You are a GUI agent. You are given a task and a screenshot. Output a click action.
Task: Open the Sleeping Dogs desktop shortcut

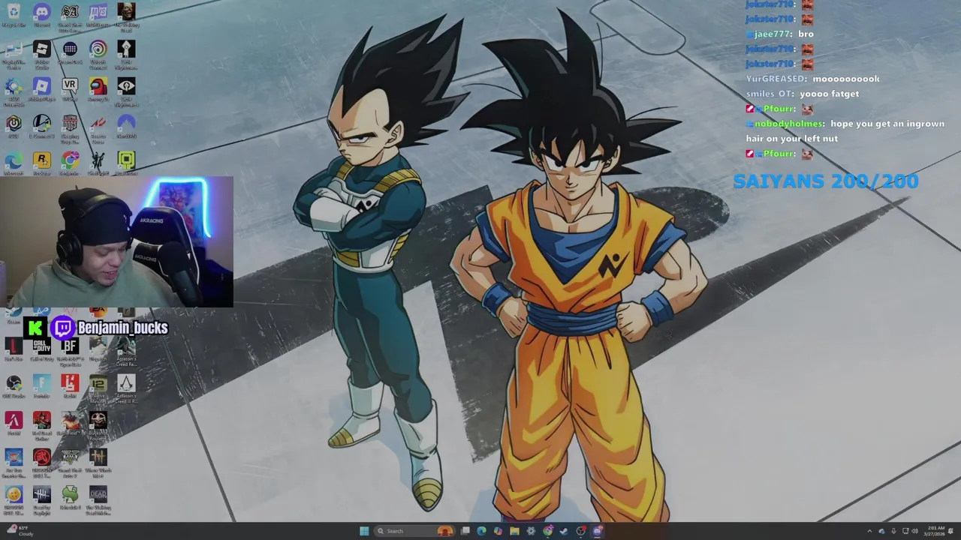coord(70,128)
